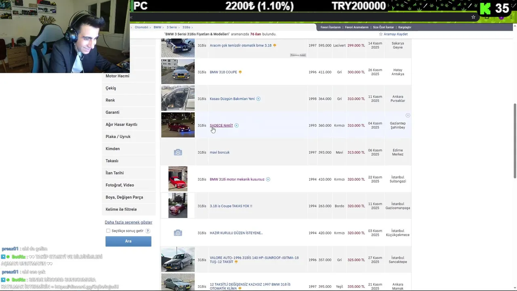Viewport: 517px width, 291px height.
Task: Click location Gaziantep Şahinbey cell
Action: [398, 125]
